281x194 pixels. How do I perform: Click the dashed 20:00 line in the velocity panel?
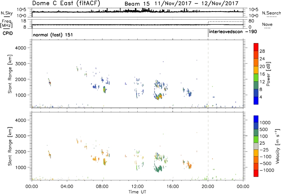[208, 146]
